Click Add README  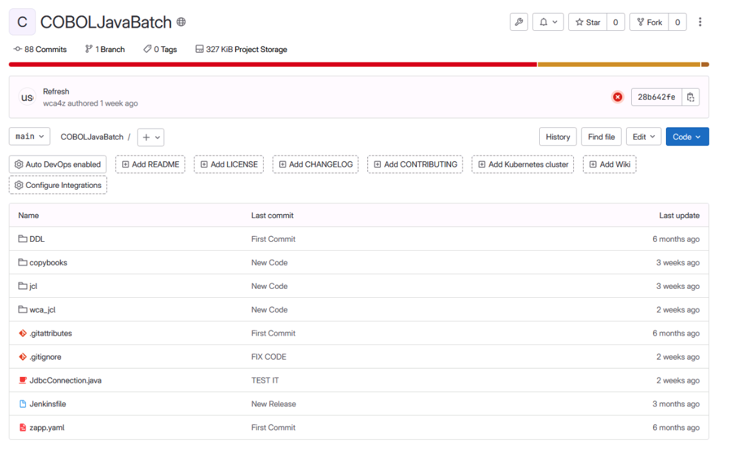[151, 164]
